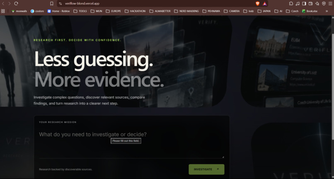The width and height of the screenshot is (334, 179).
Task: Open the Home - Roblox bookmark
Action: point(58,11)
